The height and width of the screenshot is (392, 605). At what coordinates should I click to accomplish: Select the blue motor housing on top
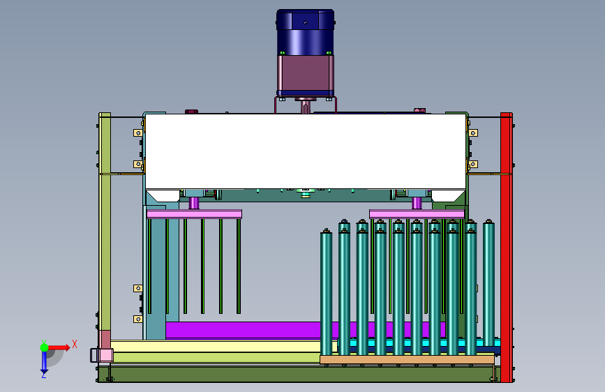click(305, 32)
